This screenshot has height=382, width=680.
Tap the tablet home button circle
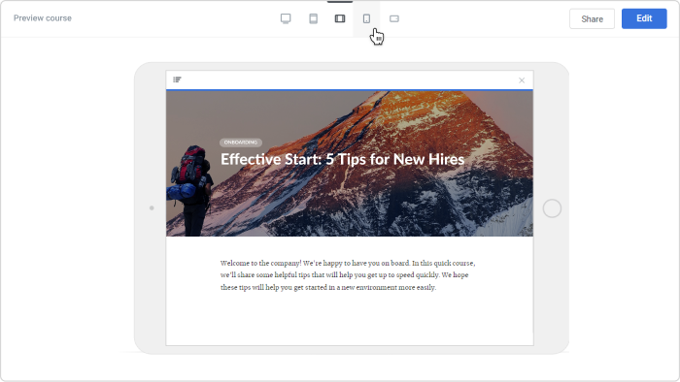coord(552,208)
